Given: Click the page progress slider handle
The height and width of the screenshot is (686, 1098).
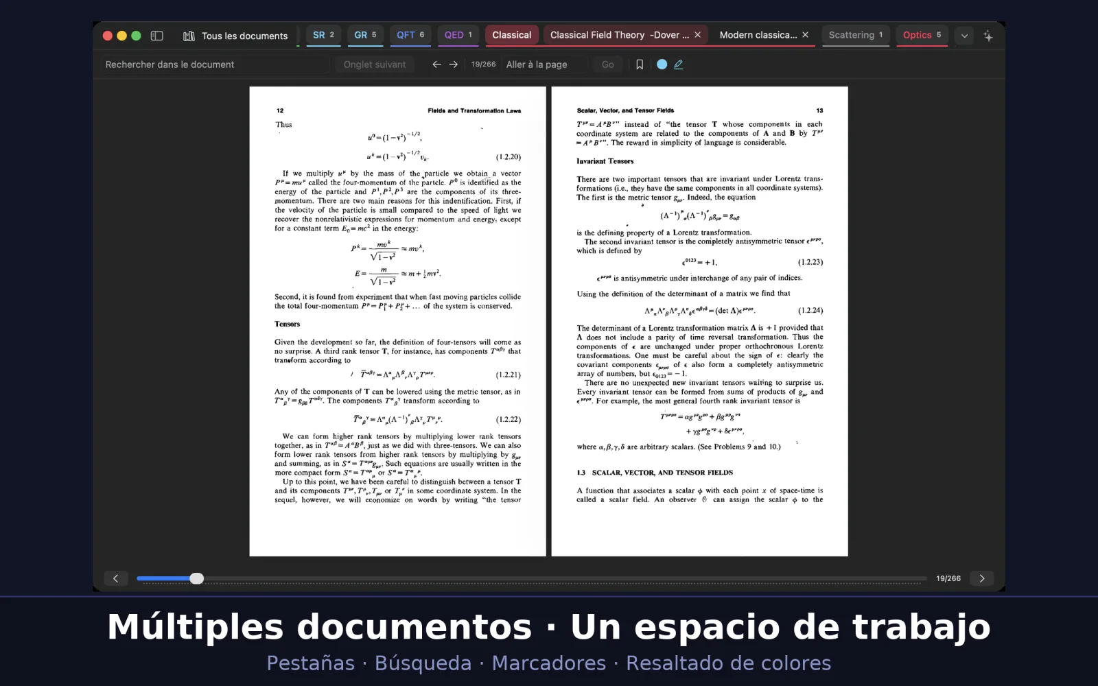Looking at the screenshot, I should [x=197, y=578].
